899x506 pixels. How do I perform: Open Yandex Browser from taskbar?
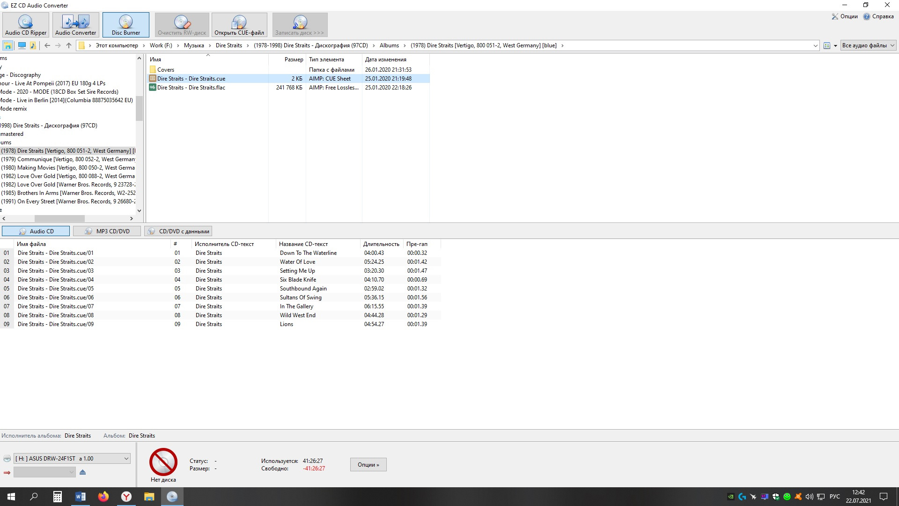click(x=126, y=497)
